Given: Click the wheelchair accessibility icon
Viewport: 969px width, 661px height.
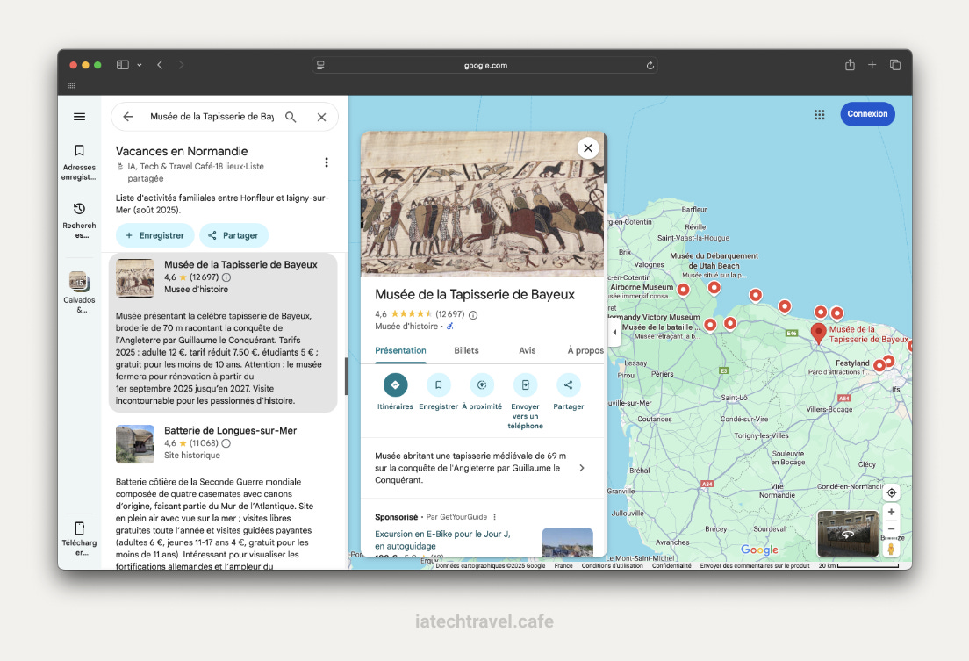Looking at the screenshot, I should 450,327.
